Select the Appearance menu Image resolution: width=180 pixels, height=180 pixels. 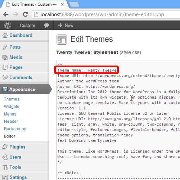click(x=22, y=89)
